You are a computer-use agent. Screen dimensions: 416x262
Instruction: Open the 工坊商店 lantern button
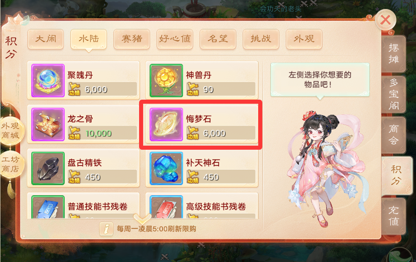(x=11, y=164)
